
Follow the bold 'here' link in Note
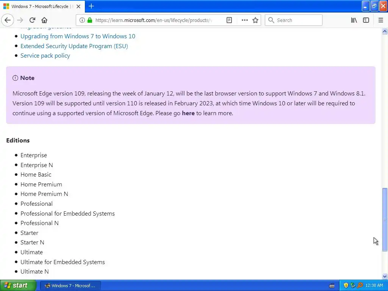pyautogui.click(x=188, y=113)
